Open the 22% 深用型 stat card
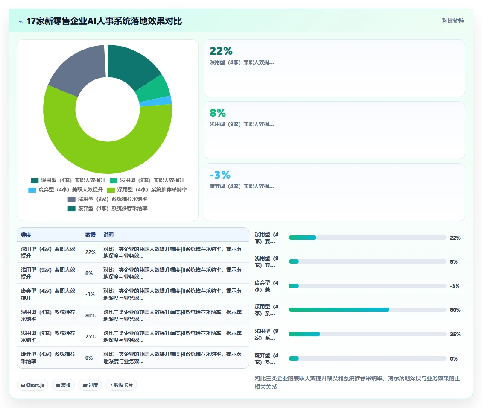 coord(334,68)
